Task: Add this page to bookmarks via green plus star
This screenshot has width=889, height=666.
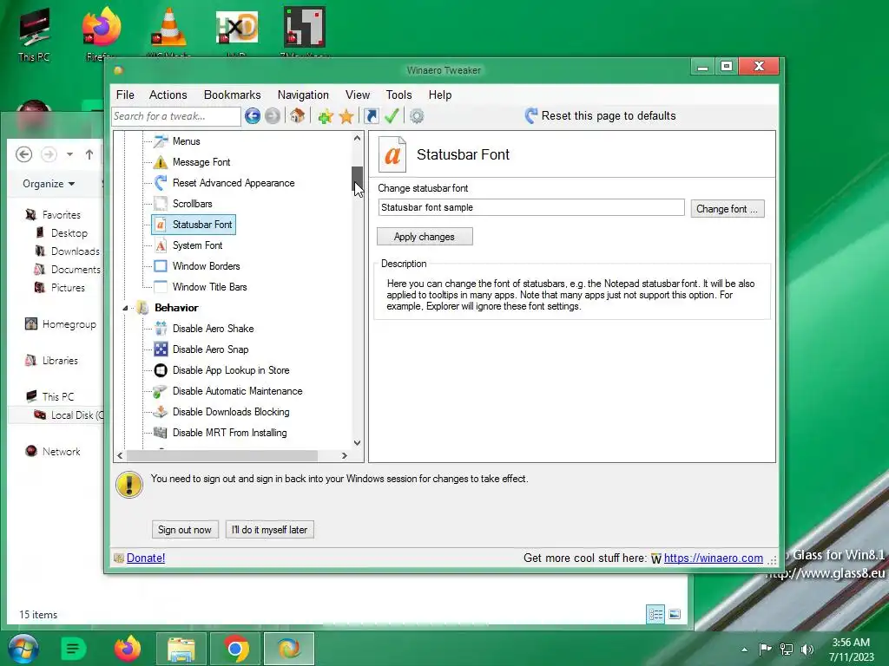Action: (x=325, y=117)
